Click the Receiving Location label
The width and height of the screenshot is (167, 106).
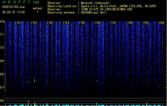62,6
